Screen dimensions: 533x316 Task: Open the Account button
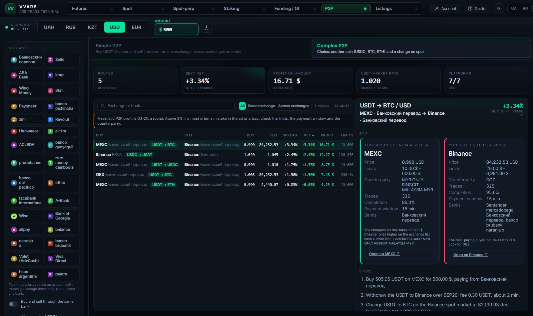pyautogui.click(x=445, y=9)
